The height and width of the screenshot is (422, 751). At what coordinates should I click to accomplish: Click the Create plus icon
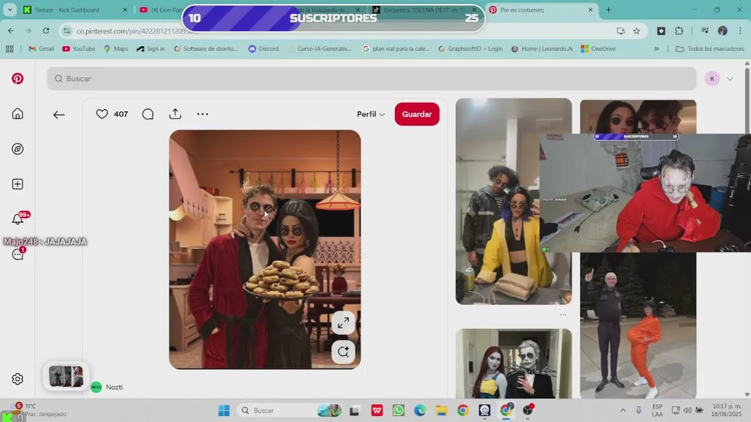(x=18, y=184)
